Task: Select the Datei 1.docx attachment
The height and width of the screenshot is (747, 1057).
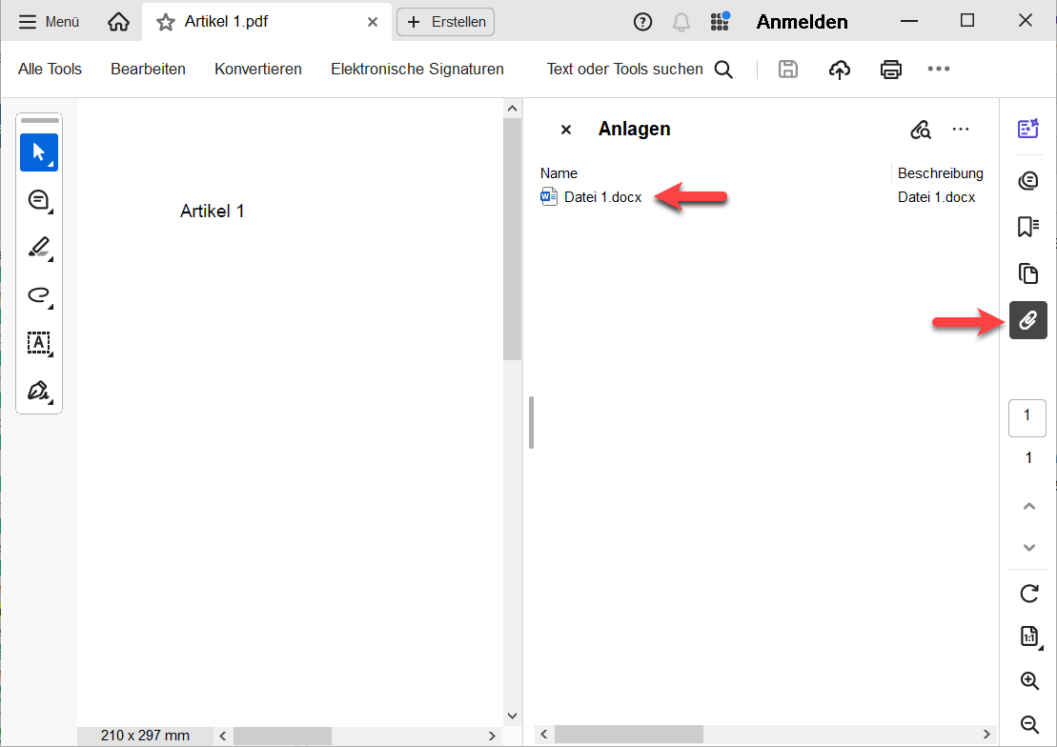Action: [602, 197]
